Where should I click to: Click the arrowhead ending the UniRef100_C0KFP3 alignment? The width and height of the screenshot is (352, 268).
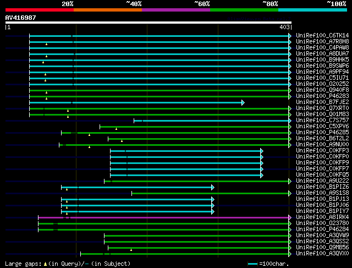[x=262, y=151]
